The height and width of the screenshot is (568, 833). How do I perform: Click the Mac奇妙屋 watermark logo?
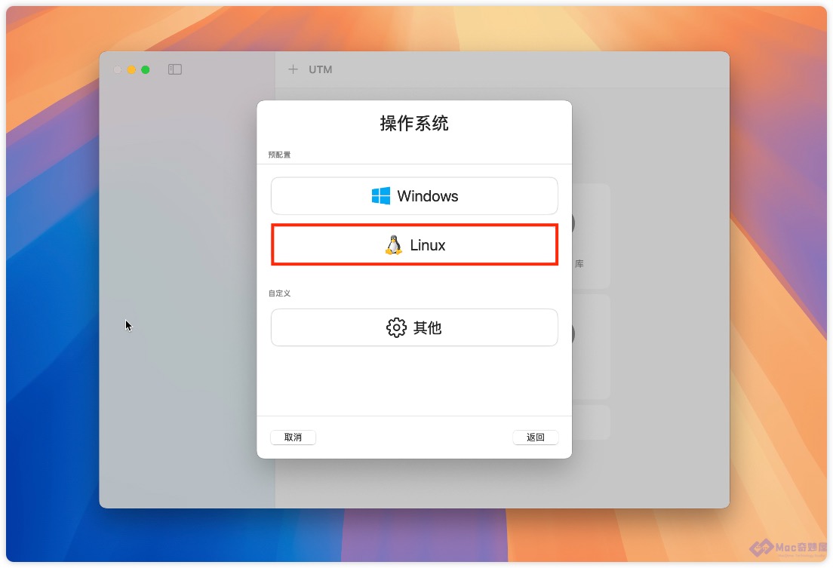[x=789, y=548]
